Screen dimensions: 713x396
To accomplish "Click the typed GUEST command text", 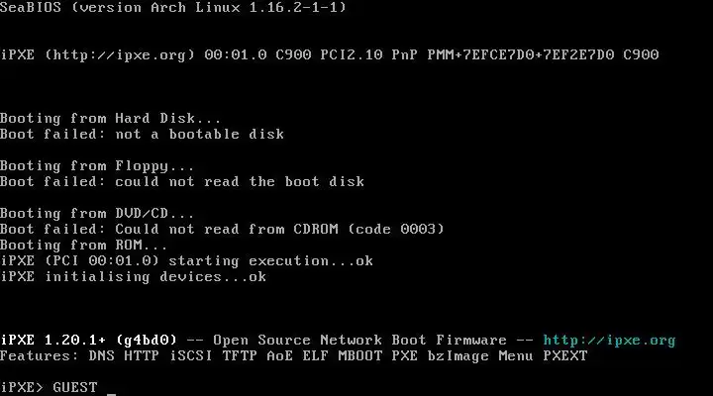I will click(75, 387).
